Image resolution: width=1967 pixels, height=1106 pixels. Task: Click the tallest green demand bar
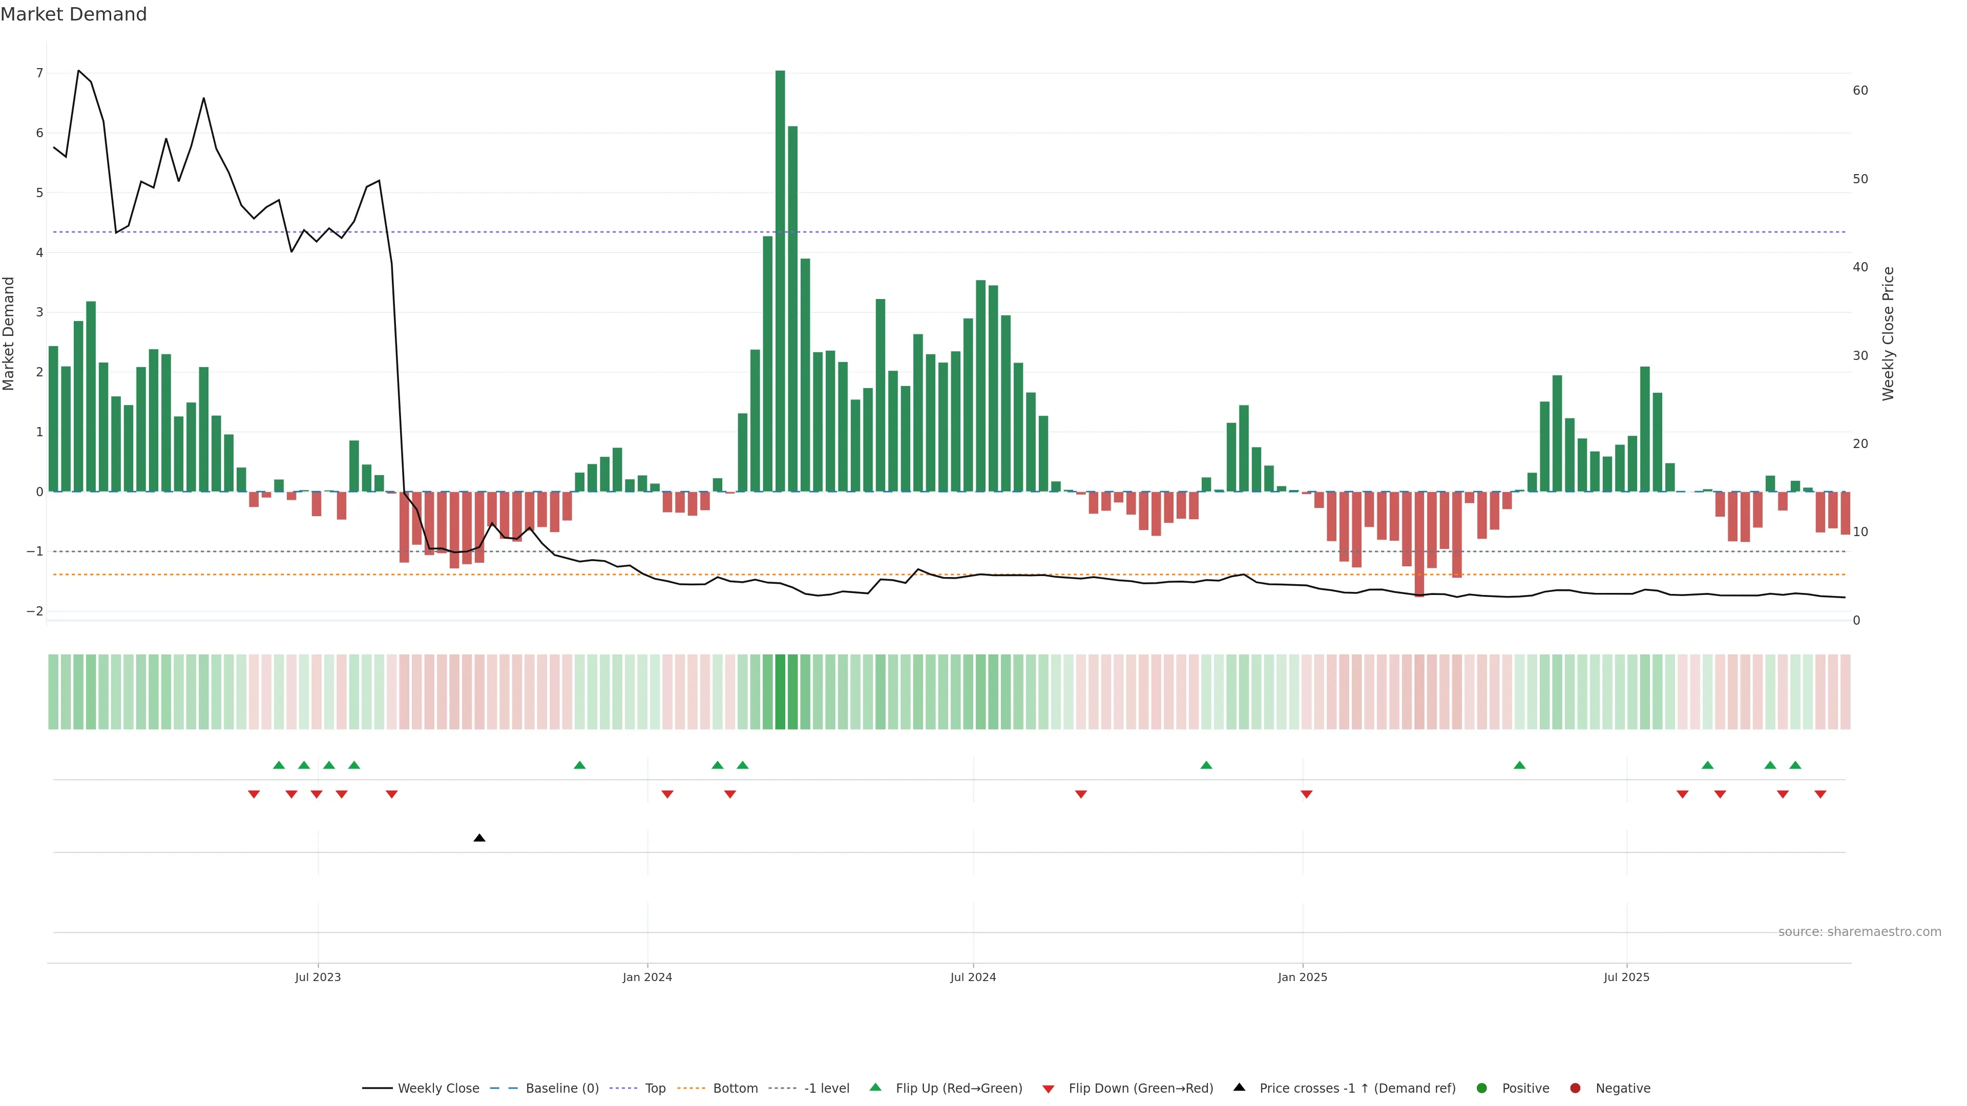(780, 281)
